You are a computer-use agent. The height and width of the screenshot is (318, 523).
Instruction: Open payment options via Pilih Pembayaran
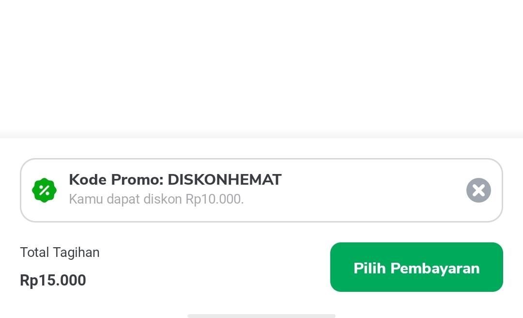point(416,267)
